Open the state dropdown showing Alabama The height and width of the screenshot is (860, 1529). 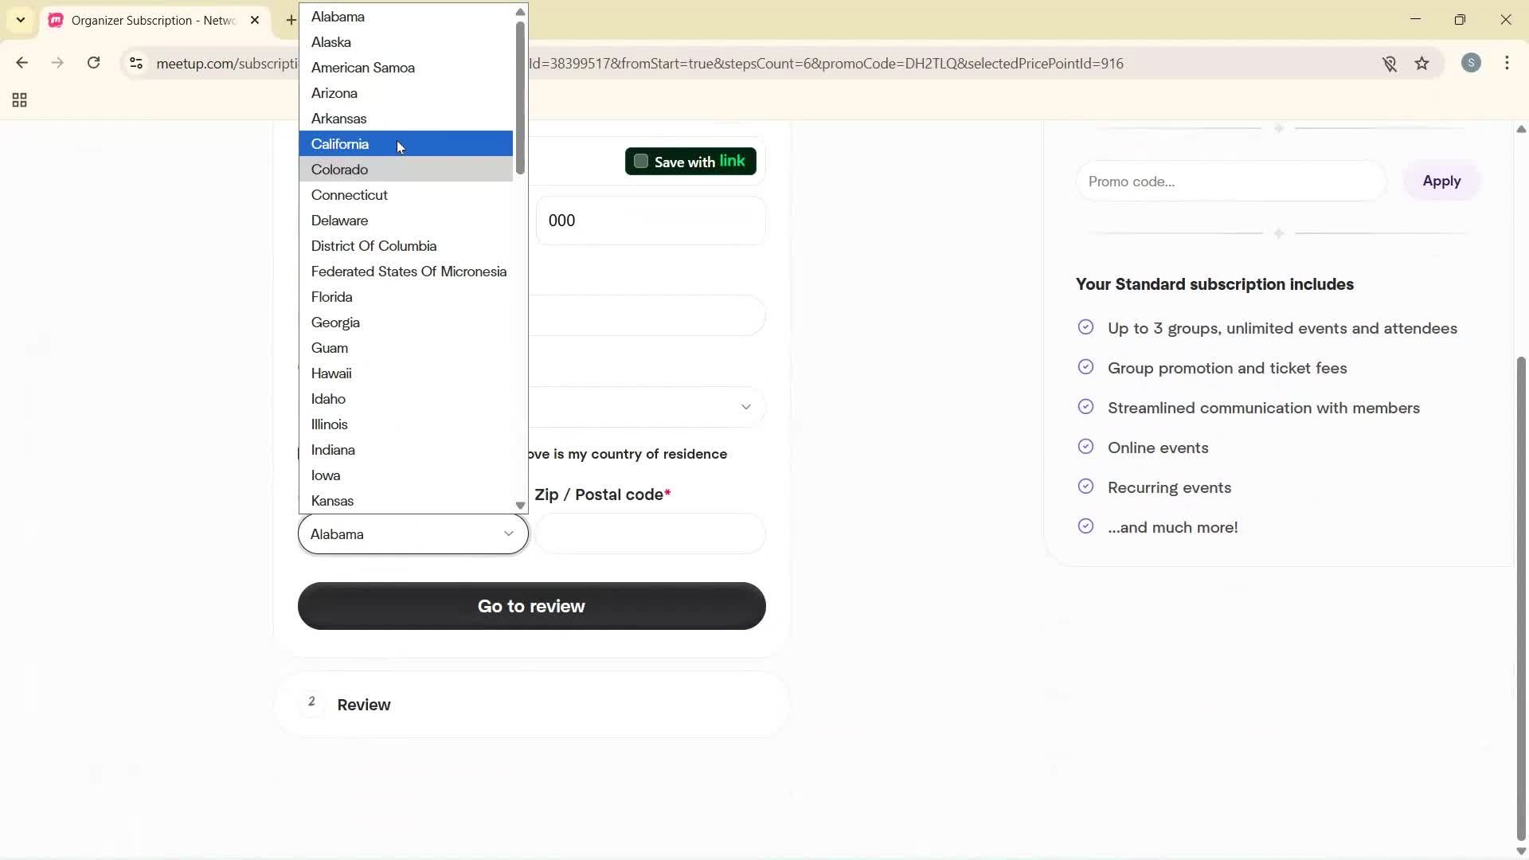click(x=412, y=534)
